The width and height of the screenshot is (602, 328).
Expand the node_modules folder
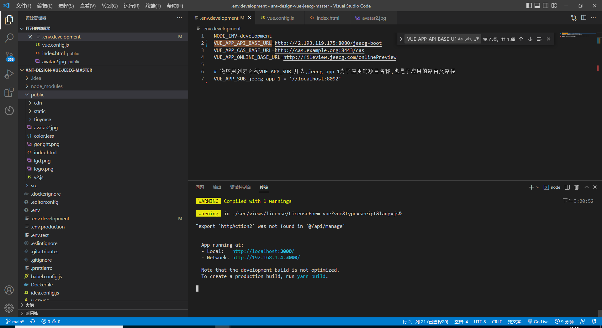pos(103,86)
